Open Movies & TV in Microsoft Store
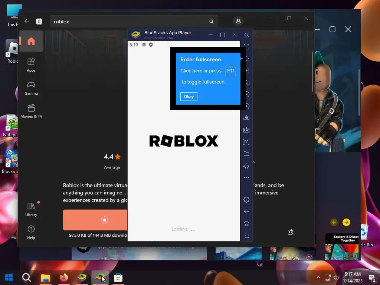 [31, 111]
